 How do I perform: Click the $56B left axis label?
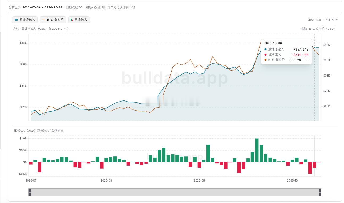(x=23, y=64)
